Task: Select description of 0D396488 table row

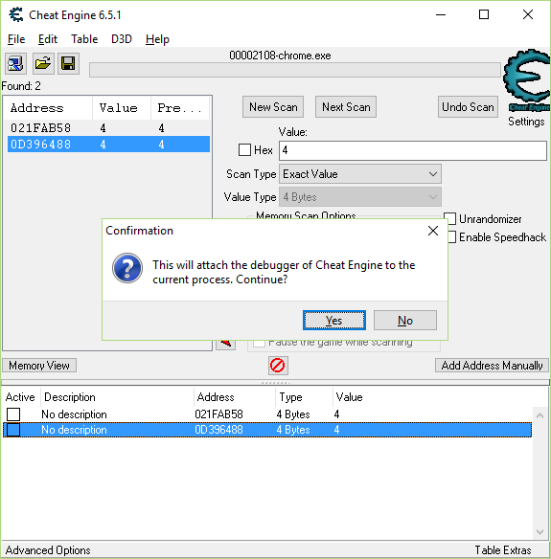Action: click(x=74, y=430)
